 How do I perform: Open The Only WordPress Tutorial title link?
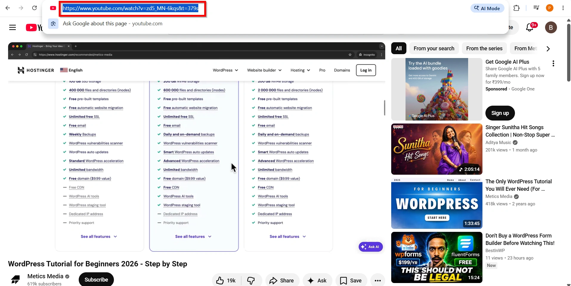pos(519,185)
